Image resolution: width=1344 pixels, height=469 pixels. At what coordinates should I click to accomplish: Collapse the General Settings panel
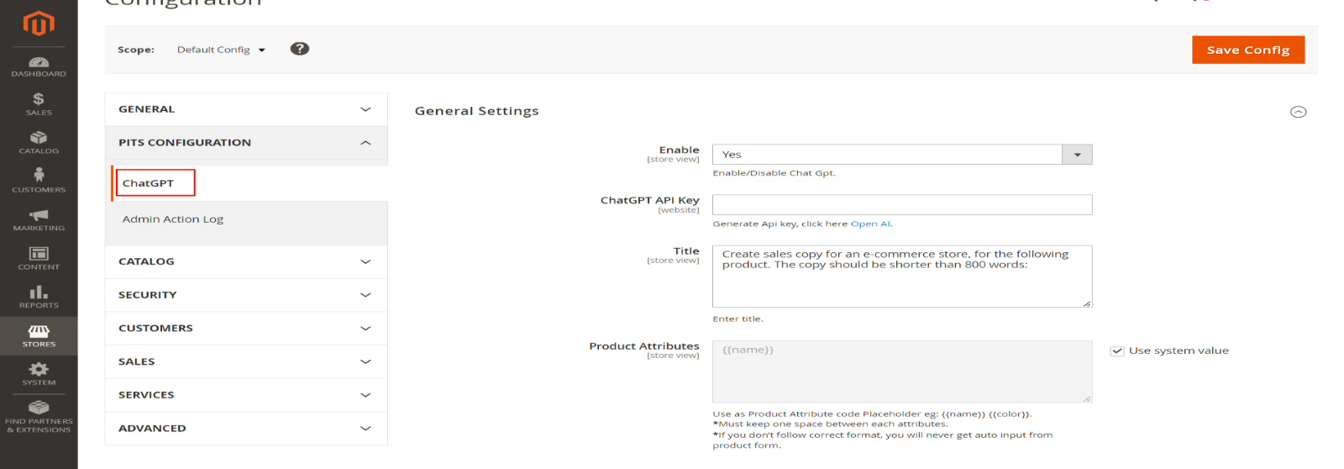pyautogui.click(x=1298, y=112)
